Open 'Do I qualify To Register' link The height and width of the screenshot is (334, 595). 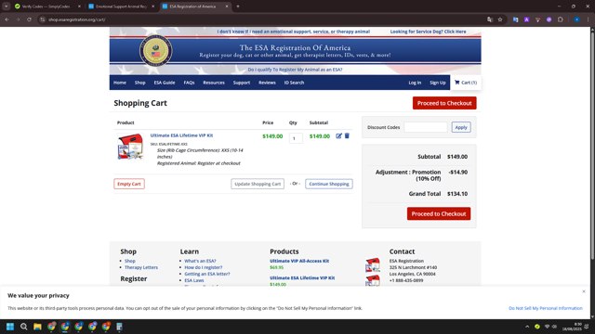click(x=295, y=70)
